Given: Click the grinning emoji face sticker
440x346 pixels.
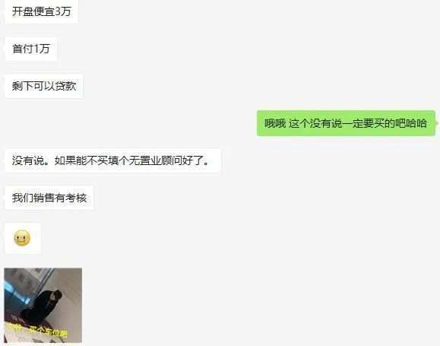Looking at the screenshot, I should [22, 238].
